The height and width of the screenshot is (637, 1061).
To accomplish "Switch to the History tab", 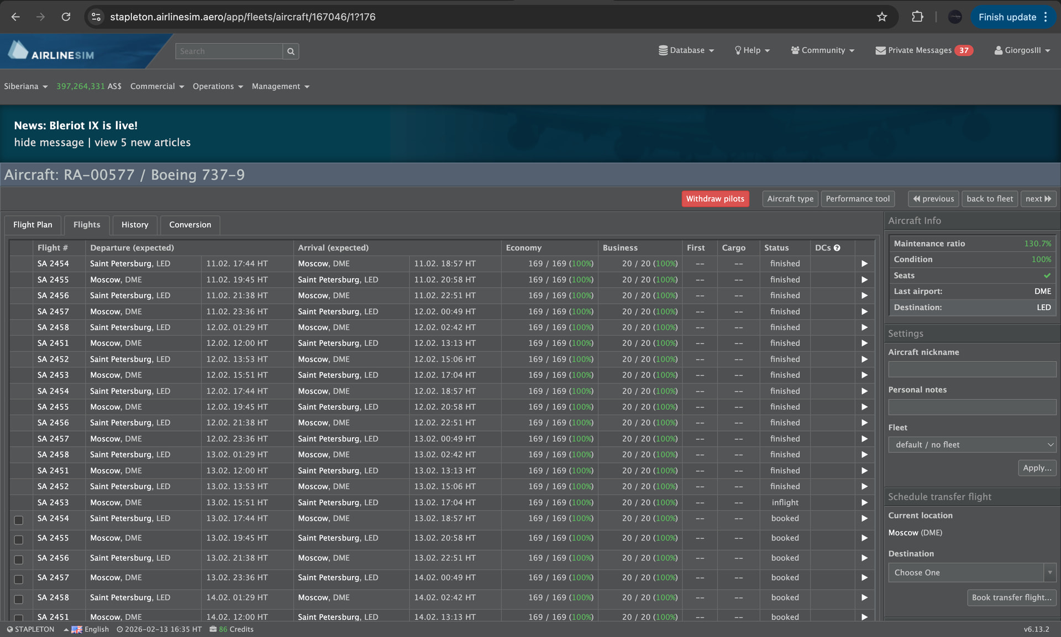I will [135, 225].
